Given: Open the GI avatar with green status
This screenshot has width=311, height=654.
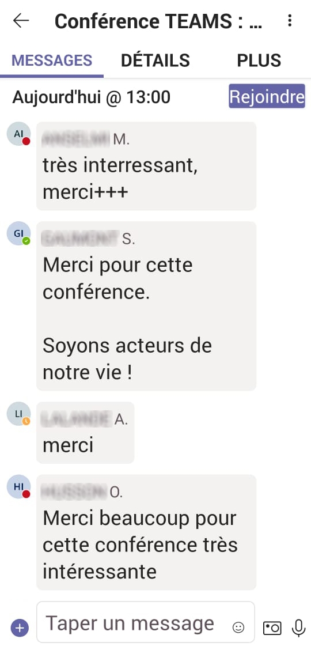Looking at the screenshot, I should pos(19,233).
